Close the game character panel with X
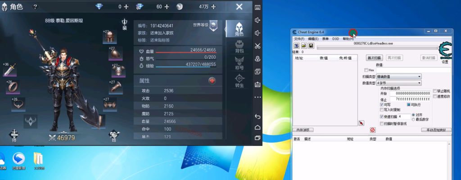The image size is (461, 180). (240, 7)
